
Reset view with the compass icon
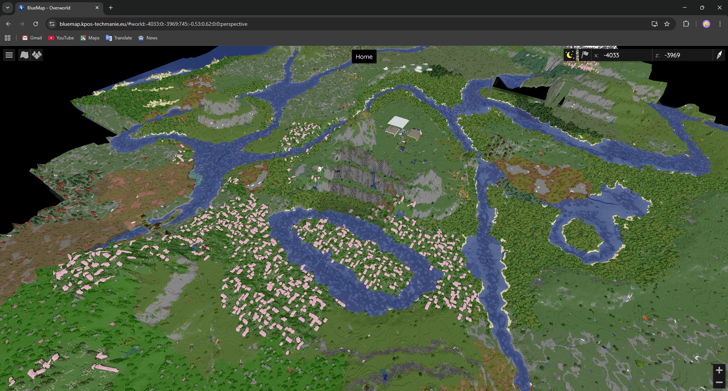(x=719, y=55)
